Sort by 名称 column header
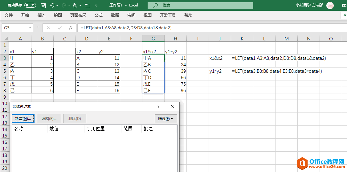The image size is (347, 172). click(x=30, y=129)
